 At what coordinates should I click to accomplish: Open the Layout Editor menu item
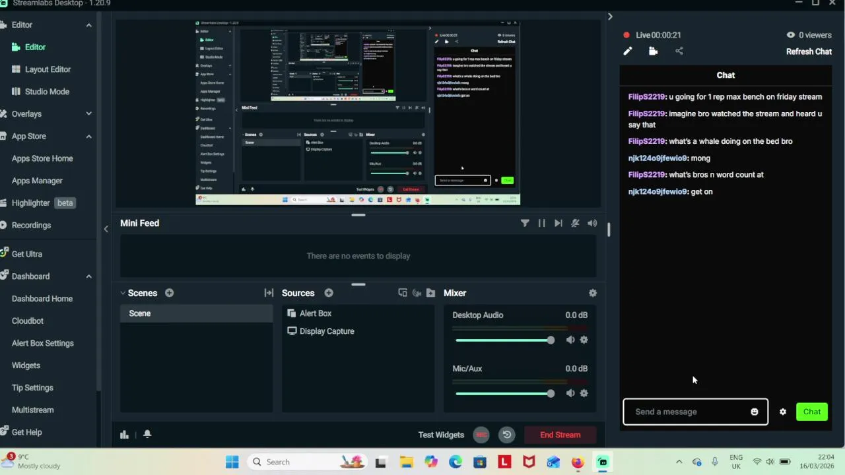(x=48, y=69)
